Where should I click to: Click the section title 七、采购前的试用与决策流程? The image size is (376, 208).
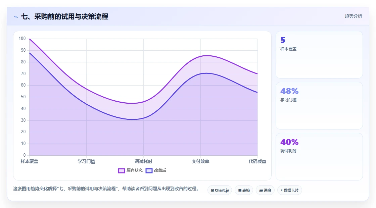(64, 16)
